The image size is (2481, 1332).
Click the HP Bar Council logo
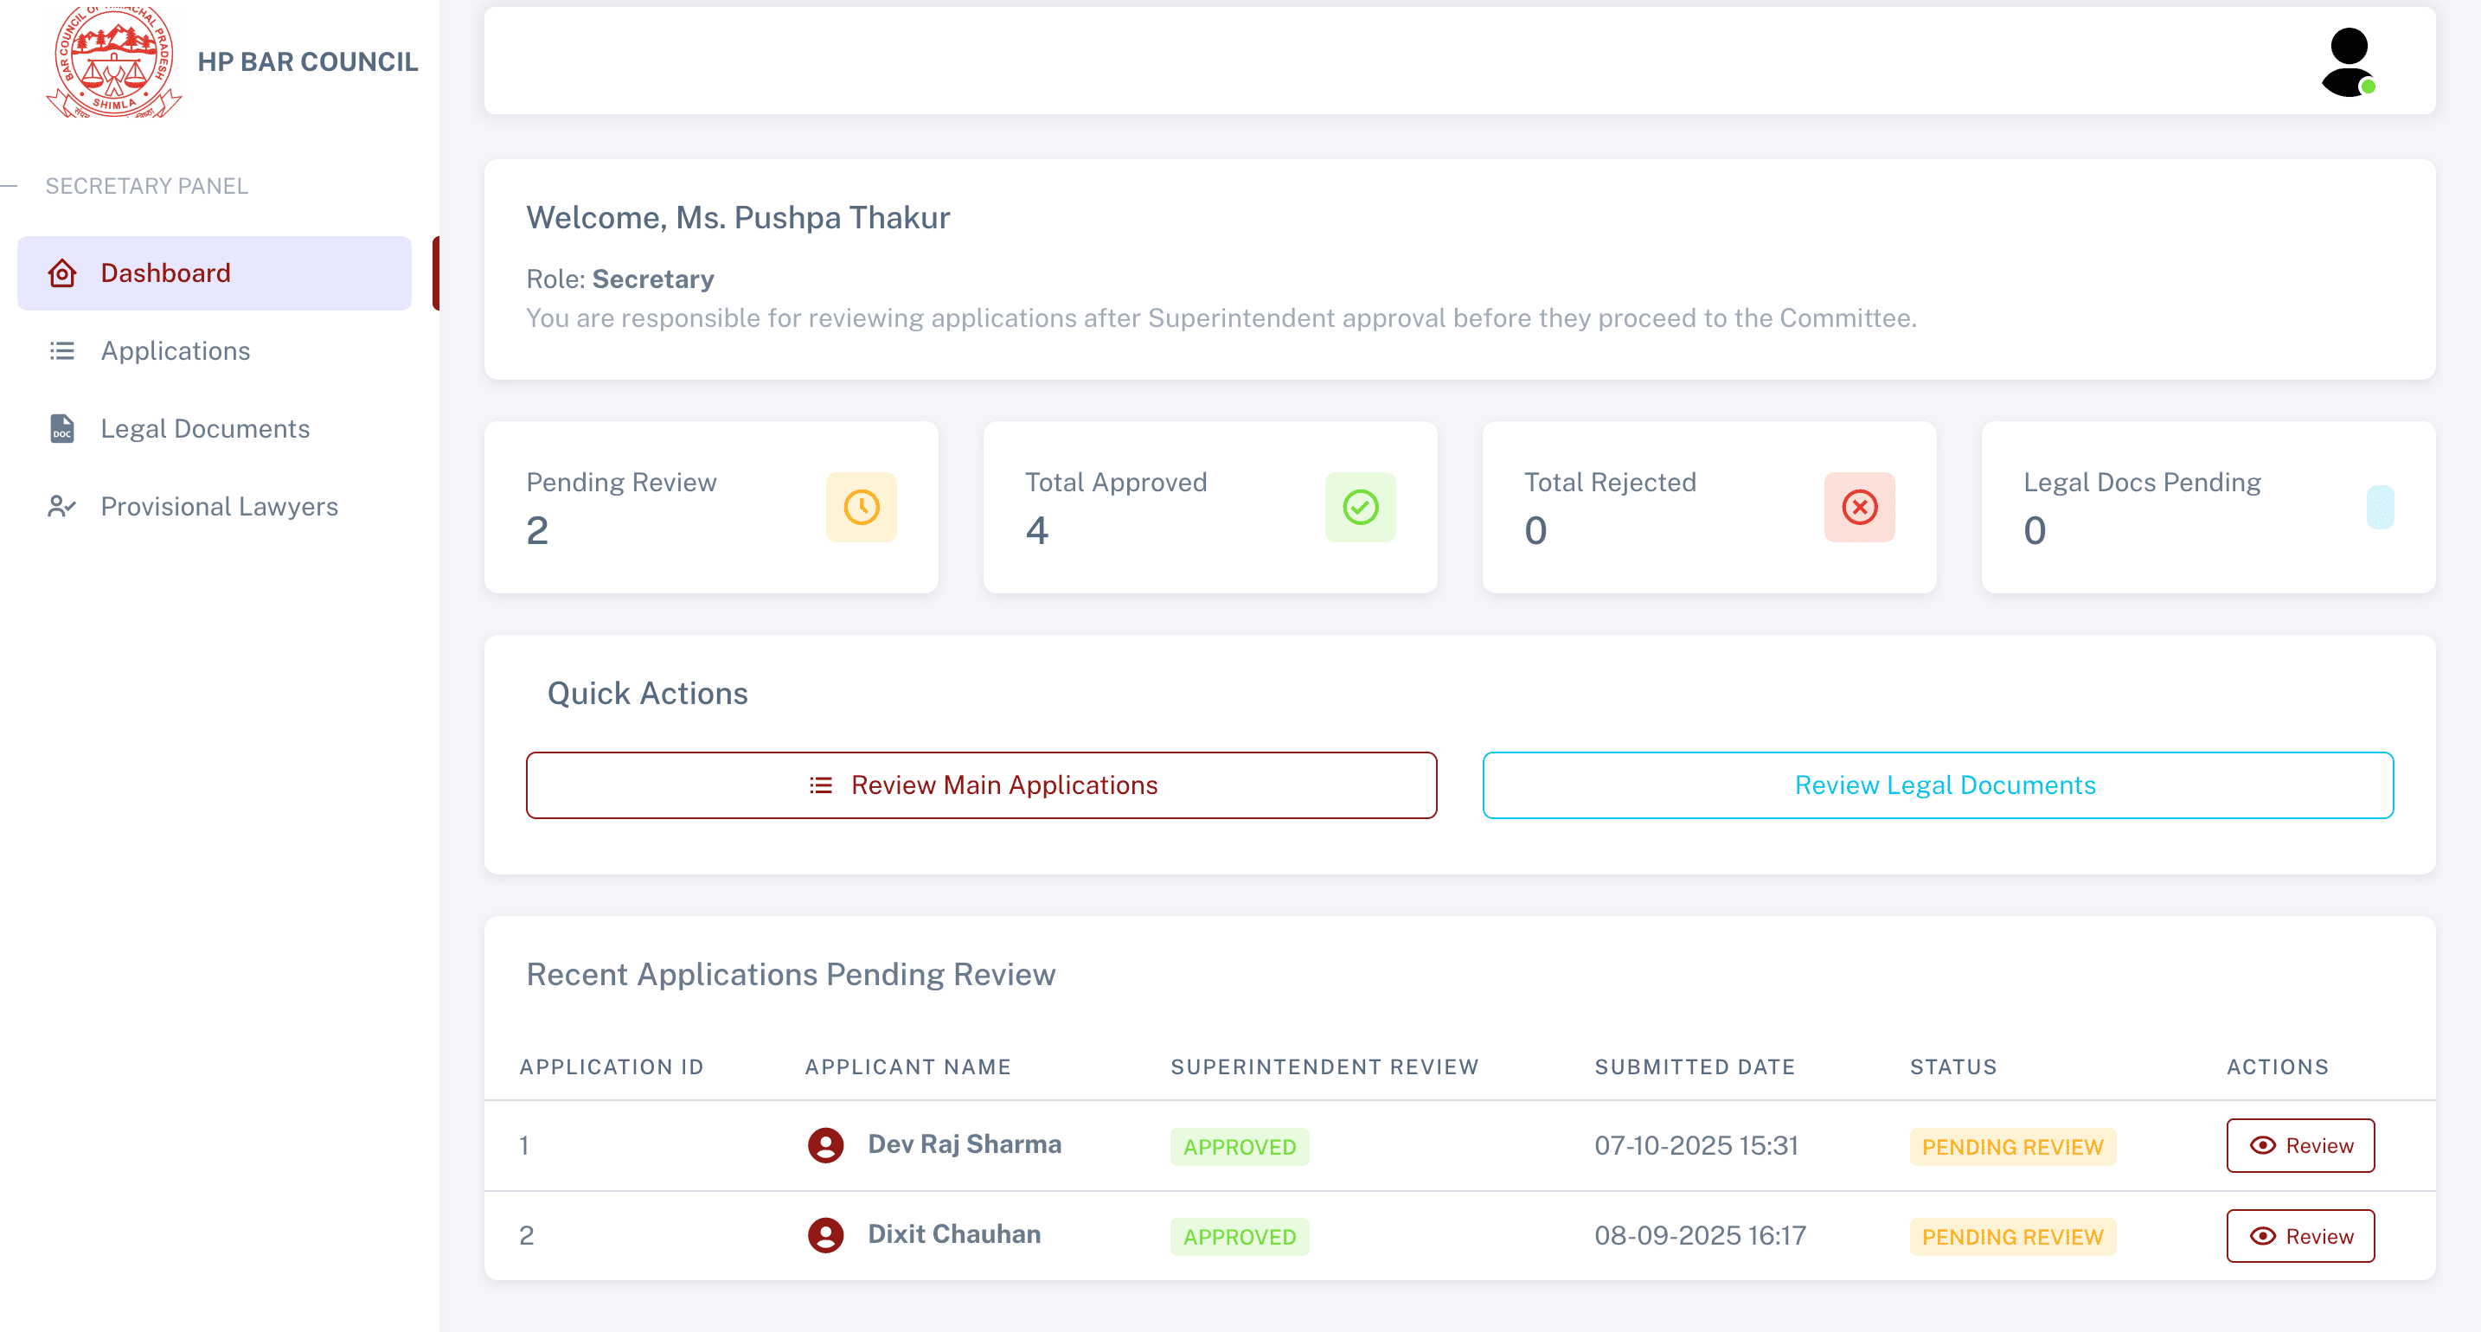[113, 61]
